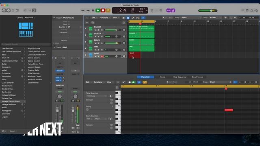
Task: Choose the Bright Suitcase patch
Action: (34, 49)
